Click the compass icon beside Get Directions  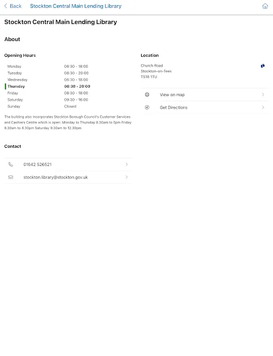click(x=147, y=107)
